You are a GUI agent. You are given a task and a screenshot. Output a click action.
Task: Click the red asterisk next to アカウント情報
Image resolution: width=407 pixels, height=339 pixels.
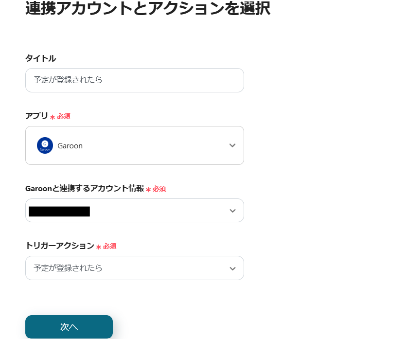[148, 190]
